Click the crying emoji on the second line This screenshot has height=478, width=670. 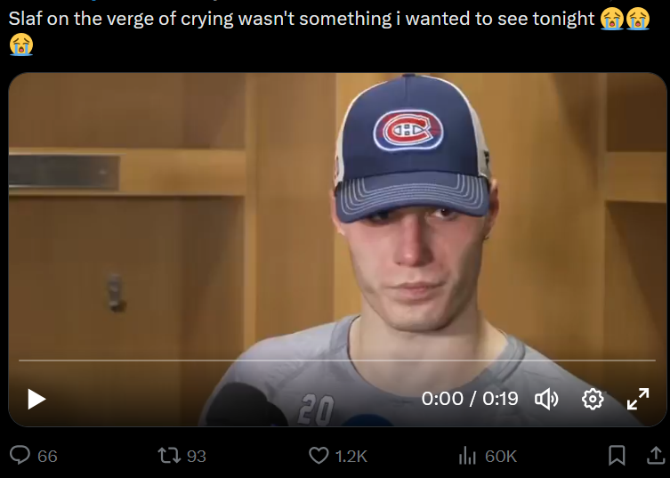tap(20, 44)
